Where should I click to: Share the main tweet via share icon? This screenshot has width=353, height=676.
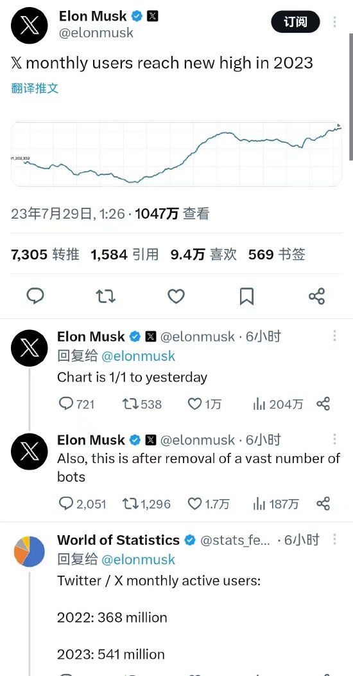pyautogui.click(x=317, y=296)
